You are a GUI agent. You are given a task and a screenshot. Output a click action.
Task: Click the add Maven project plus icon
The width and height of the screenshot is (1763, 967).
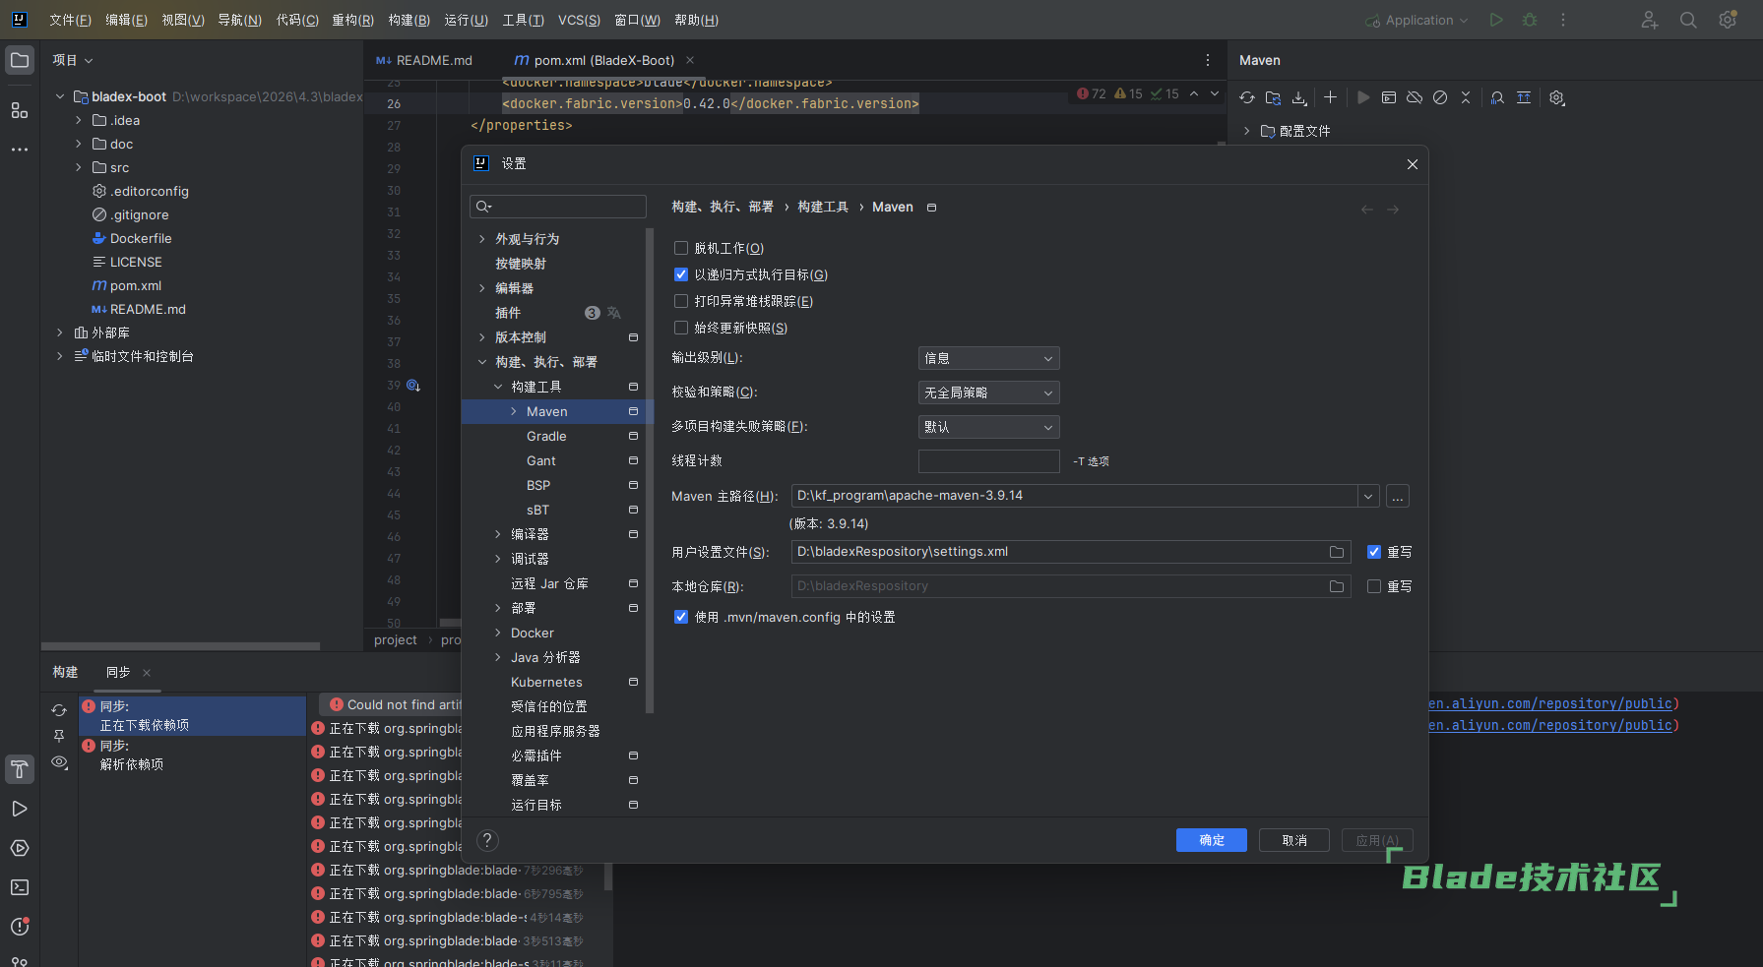point(1330,97)
